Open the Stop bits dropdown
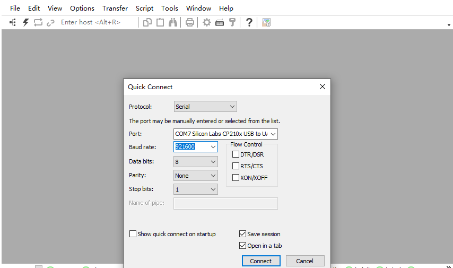This screenshot has height=268, width=453. [x=196, y=189]
